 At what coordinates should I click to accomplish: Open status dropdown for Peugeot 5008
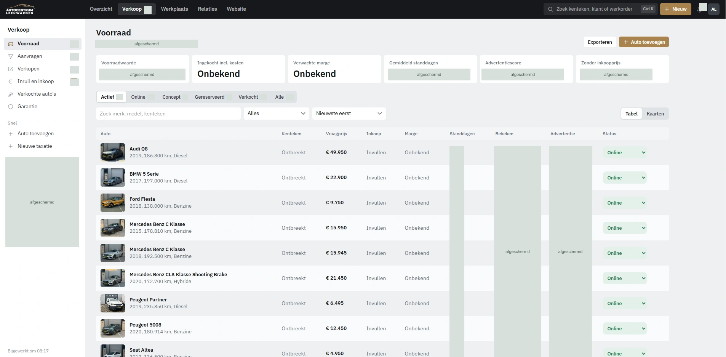click(x=625, y=328)
